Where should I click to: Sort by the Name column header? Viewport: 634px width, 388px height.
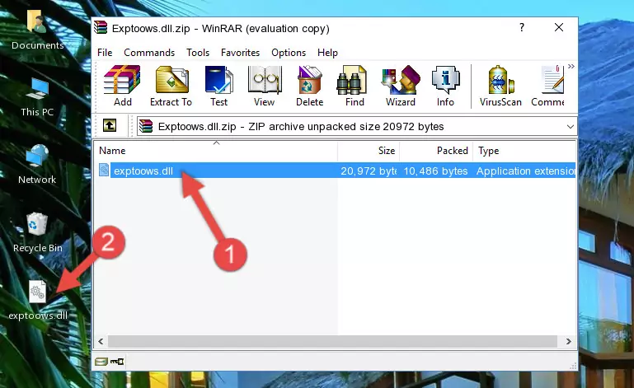(216, 151)
